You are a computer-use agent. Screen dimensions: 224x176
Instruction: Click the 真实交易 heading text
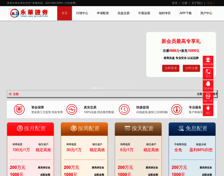pos(90,107)
